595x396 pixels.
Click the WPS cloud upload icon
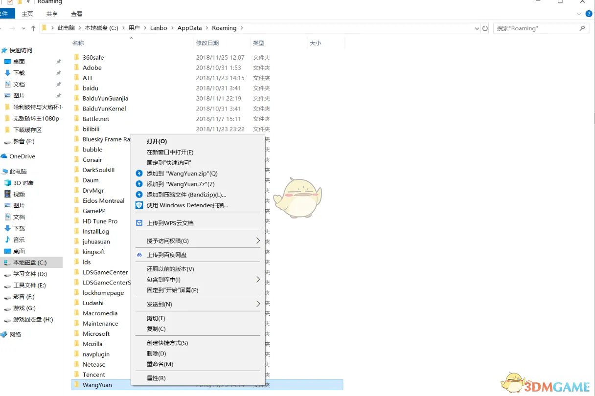(x=139, y=223)
